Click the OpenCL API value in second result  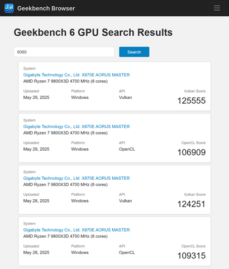point(127,149)
